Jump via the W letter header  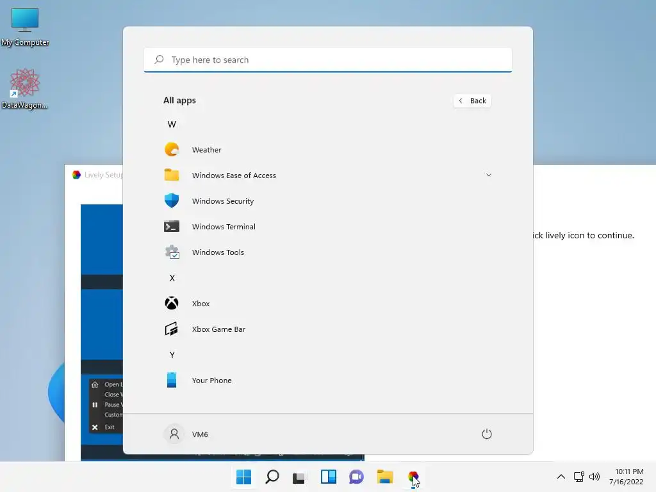[172, 124]
